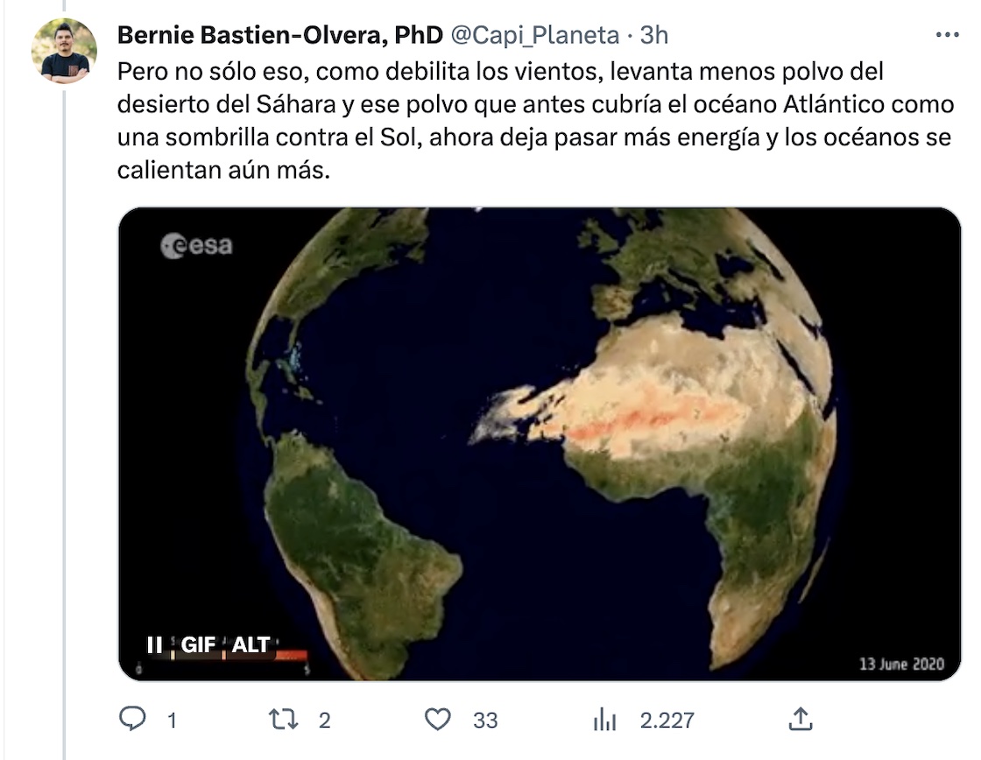981x760 pixels.
Task: Open Bernie Bastien-Olvera's profile picture
Action: tap(65, 51)
